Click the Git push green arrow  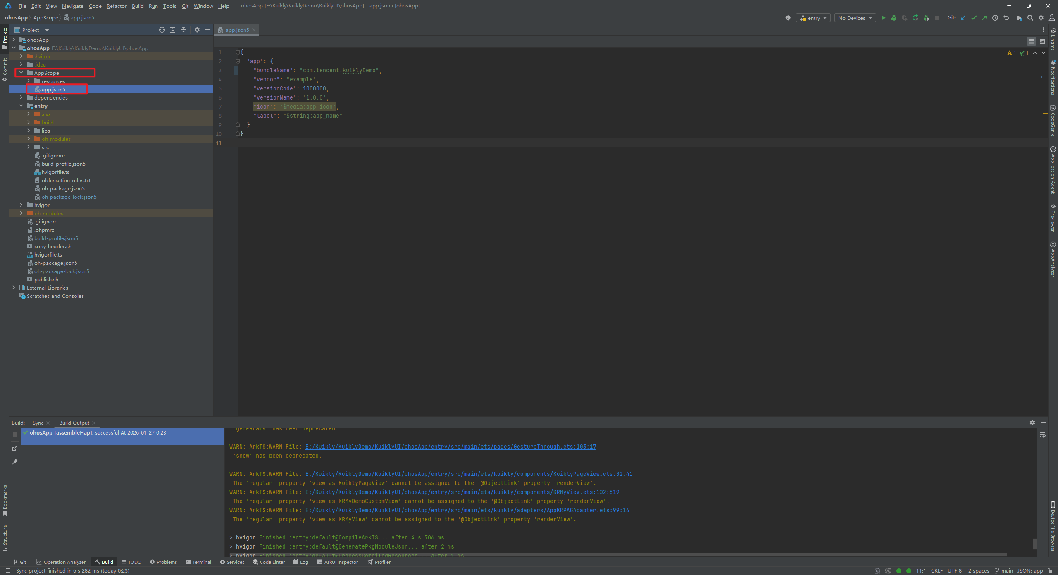coord(984,18)
